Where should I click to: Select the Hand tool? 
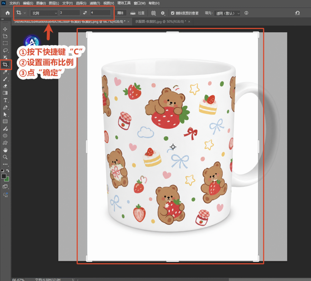point(5,150)
